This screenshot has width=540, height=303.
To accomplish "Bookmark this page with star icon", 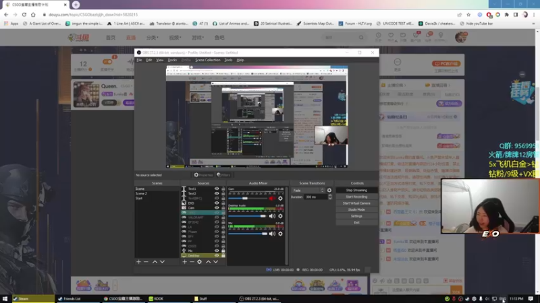I will tap(468, 15).
